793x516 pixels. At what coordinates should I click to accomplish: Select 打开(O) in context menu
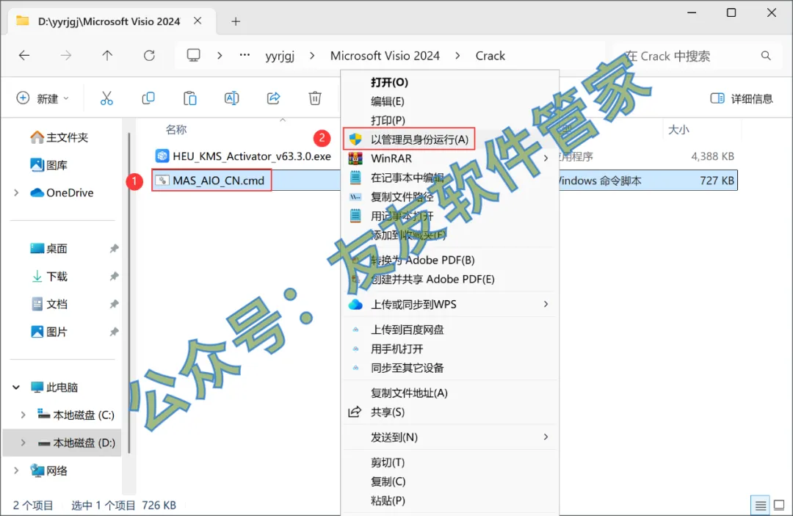pyautogui.click(x=450, y=82)
